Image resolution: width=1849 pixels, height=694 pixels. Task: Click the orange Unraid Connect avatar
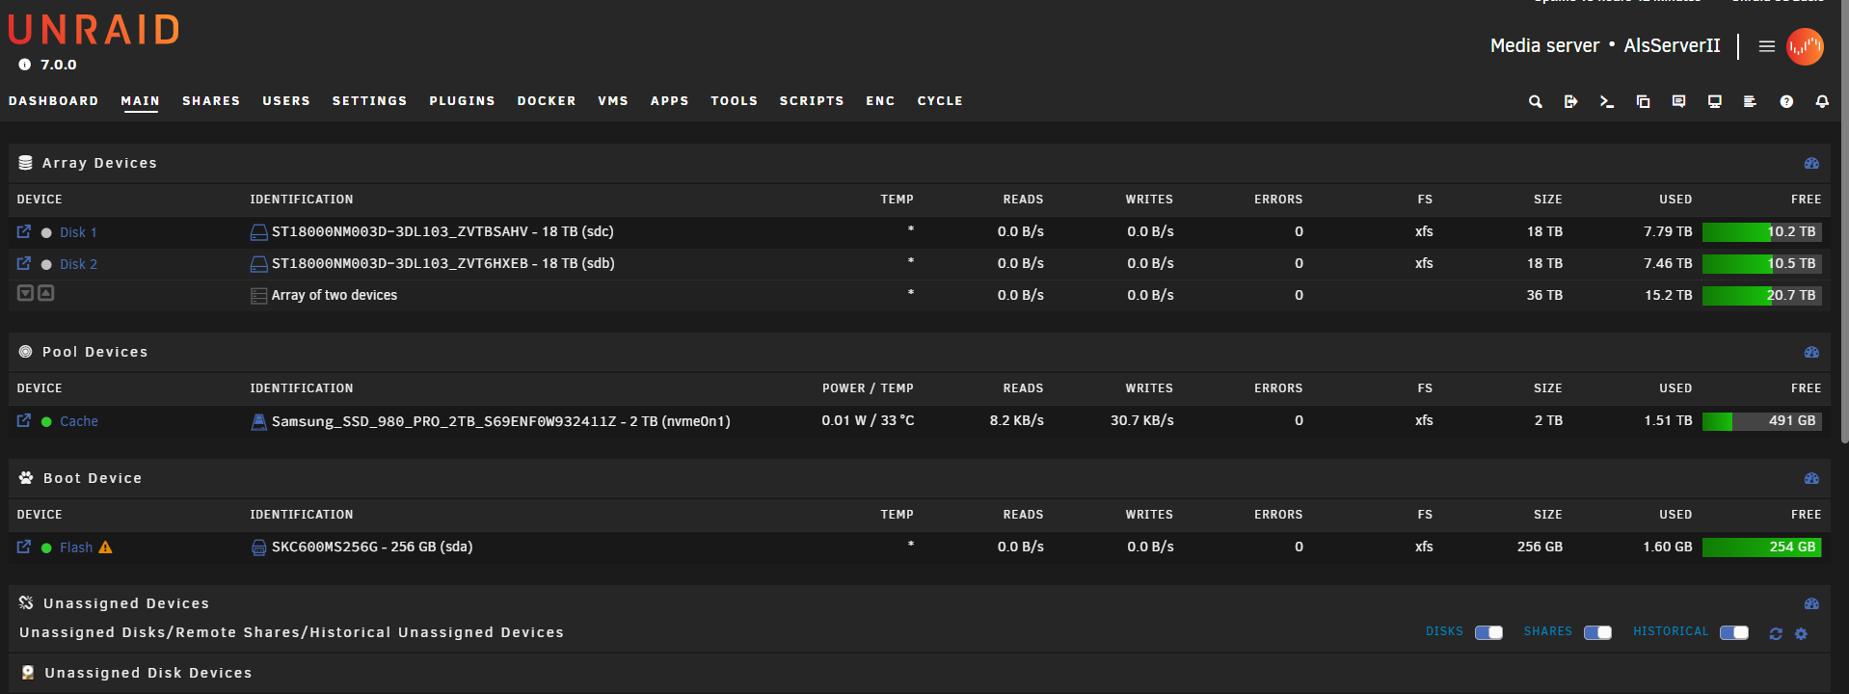point(1805,46)
